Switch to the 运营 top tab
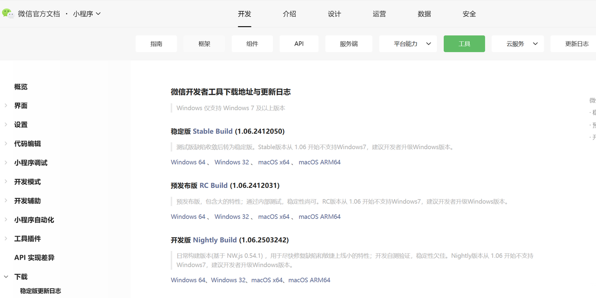This screenshot has height=298, width=596. tap(379, 14)
